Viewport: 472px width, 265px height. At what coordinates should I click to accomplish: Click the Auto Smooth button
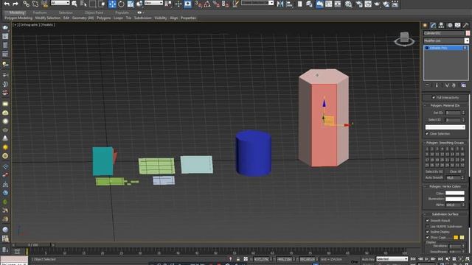(x=434, y=177)
